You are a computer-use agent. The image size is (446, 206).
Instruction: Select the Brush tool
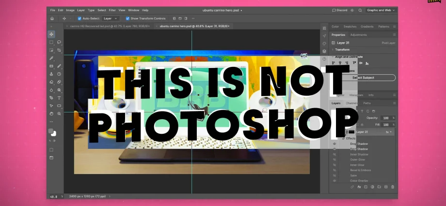pyautogui.click(x=59, y=66)
